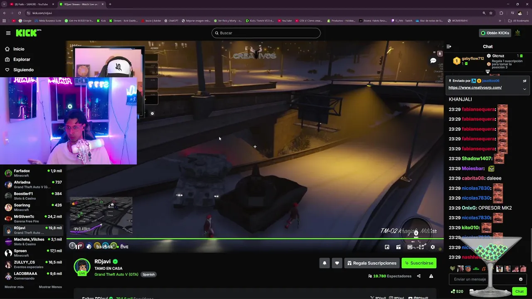
Task: Click the green Suscribirse button
Action: [x=419, y=263]
